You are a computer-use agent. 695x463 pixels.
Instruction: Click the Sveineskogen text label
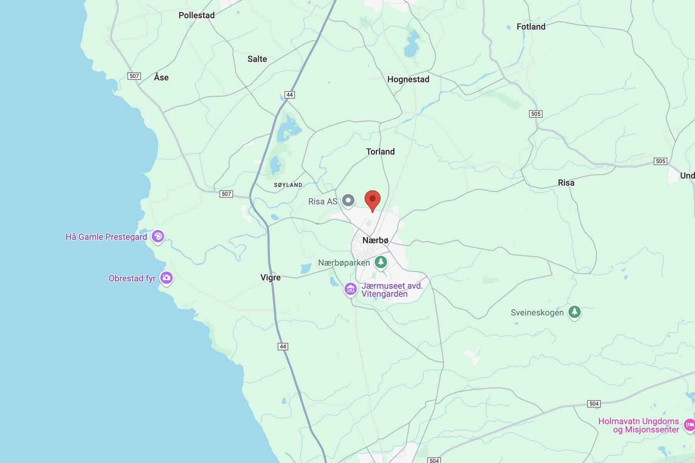click(x=537, y=313)
